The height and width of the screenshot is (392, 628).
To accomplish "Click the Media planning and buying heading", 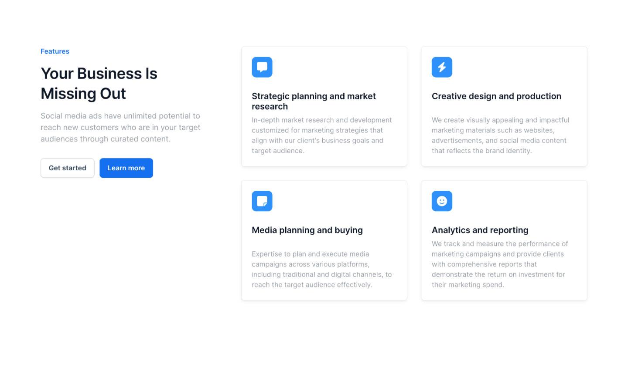I will (x=307, y=230).
